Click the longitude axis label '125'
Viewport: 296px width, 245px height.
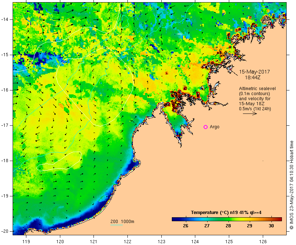pyautogui.click(x=229, y=241)
